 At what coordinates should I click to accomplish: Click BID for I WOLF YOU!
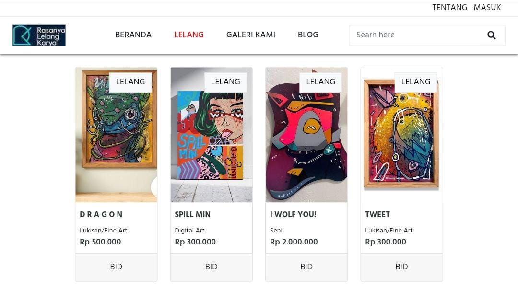click(306, 267)
